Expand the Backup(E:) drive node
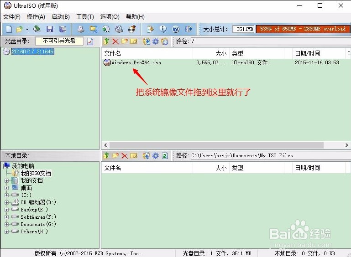This screenshot has height=257, width=351. pyautogui.click(x=7, y=210)
